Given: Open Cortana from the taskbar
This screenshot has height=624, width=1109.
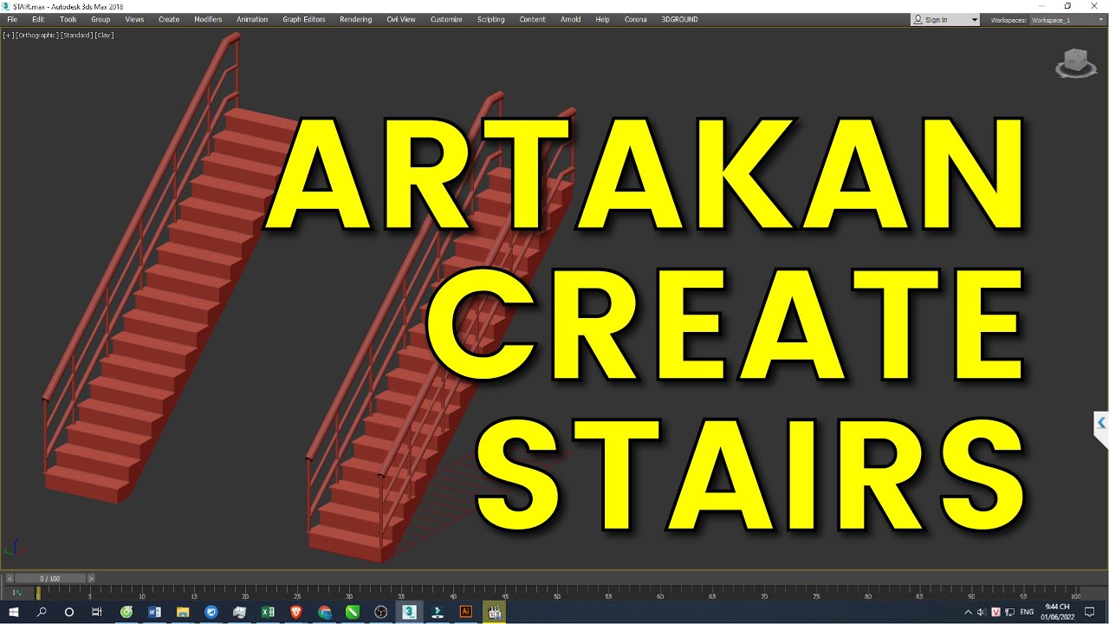Looking at the screenshot, I should [x=69, y=612].
